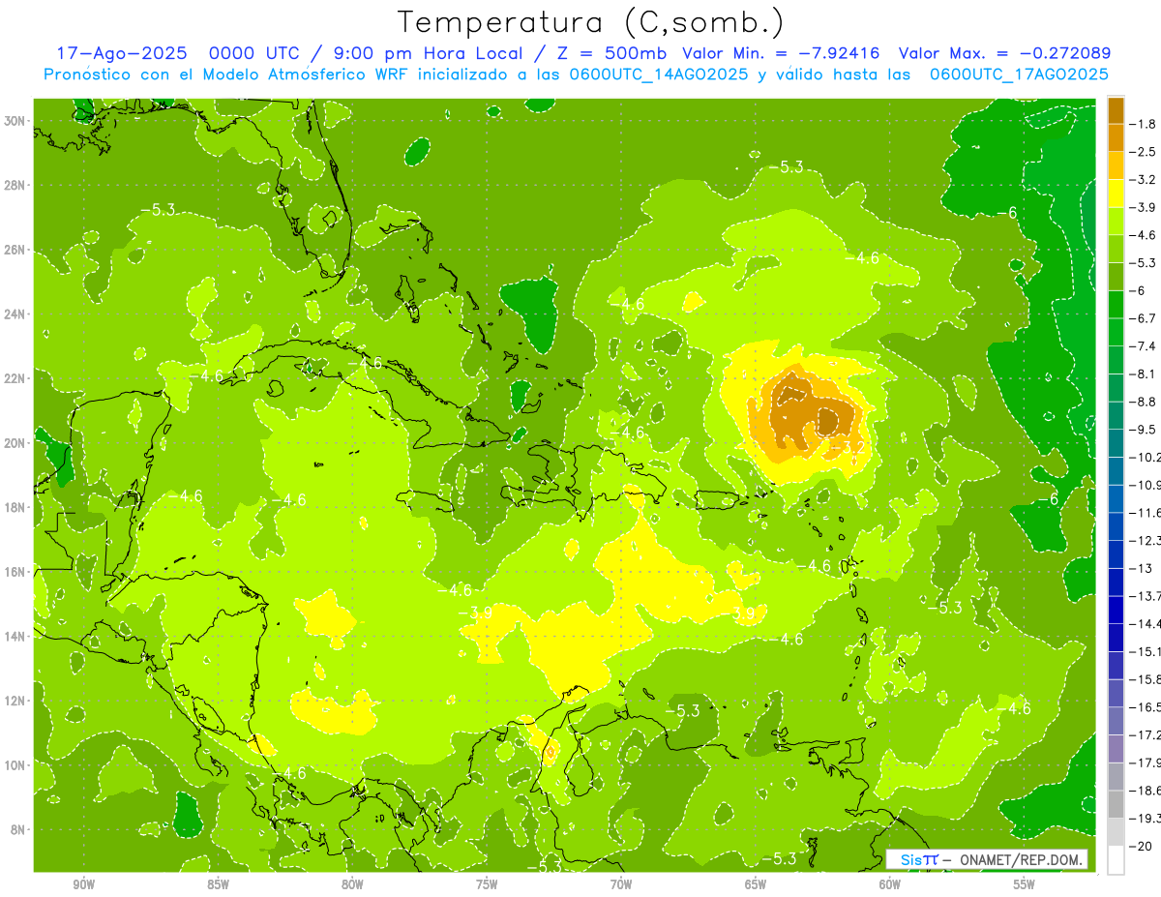This screenshot has height=897, width=1161.
Task: Pick the orange swatch between -1.8 and -2.5
Action: (x=1116, y=137)
